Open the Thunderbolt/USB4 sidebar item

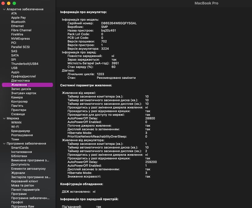pos(25,64)
